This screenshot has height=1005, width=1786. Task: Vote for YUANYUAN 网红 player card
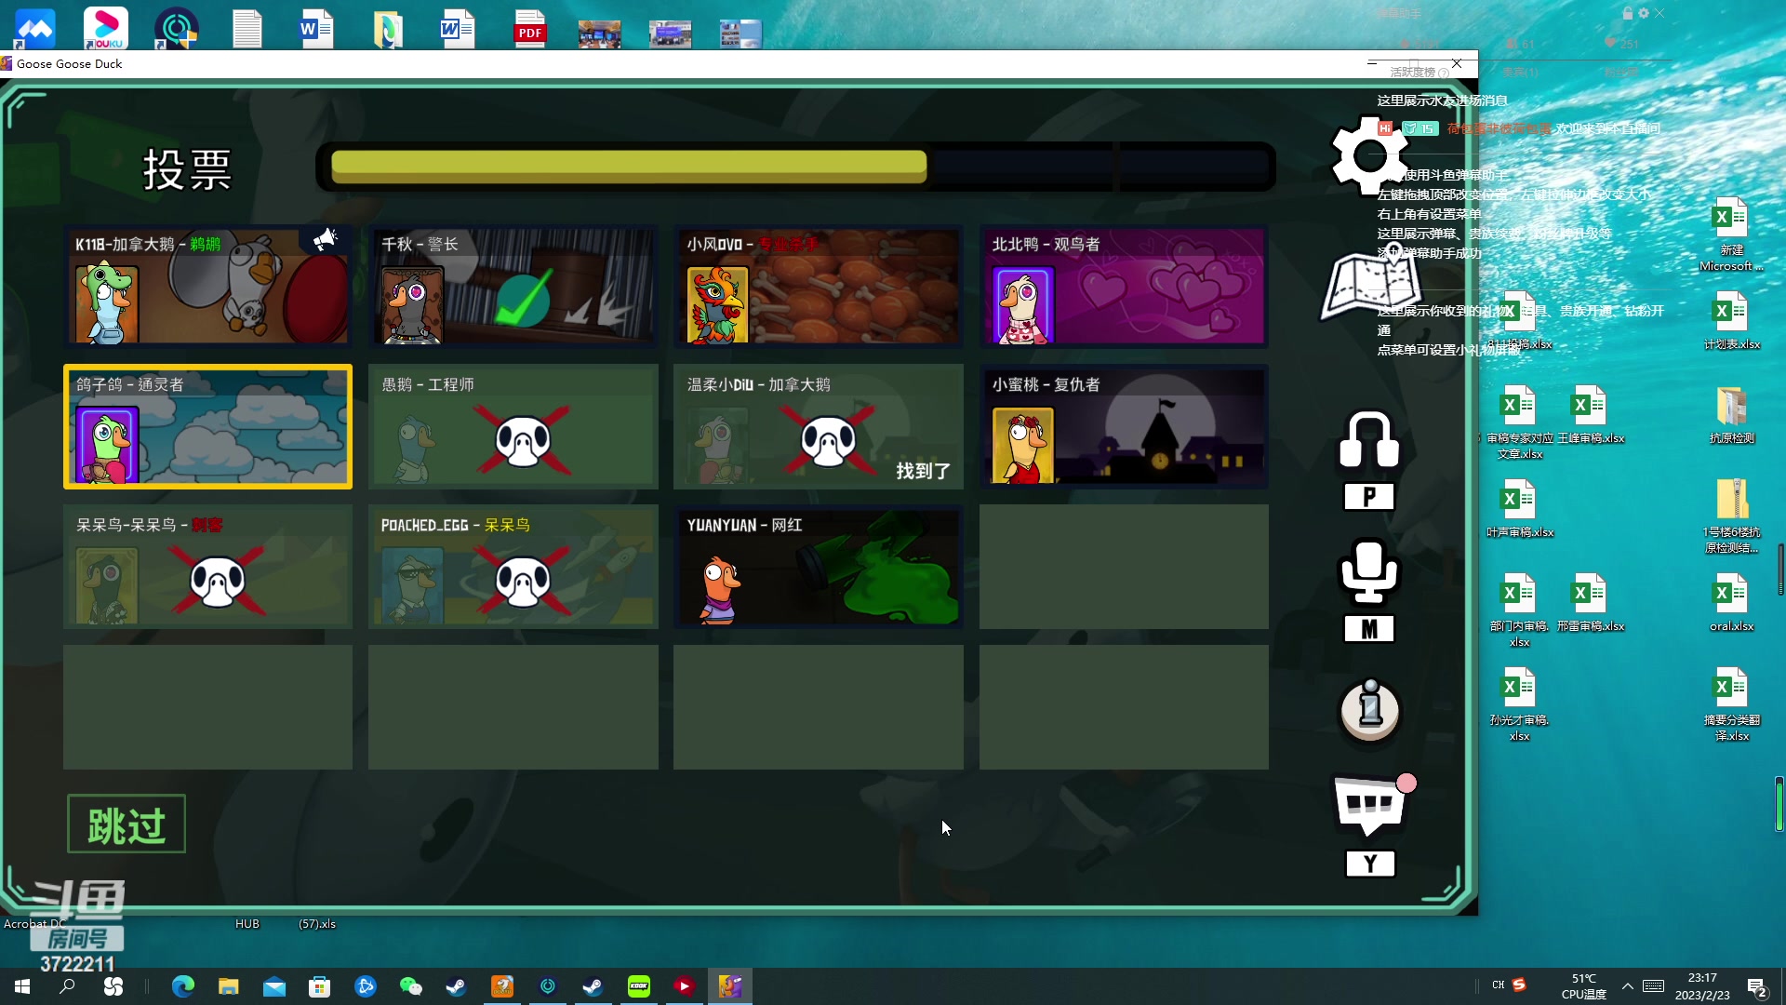(x=819, y=567)
